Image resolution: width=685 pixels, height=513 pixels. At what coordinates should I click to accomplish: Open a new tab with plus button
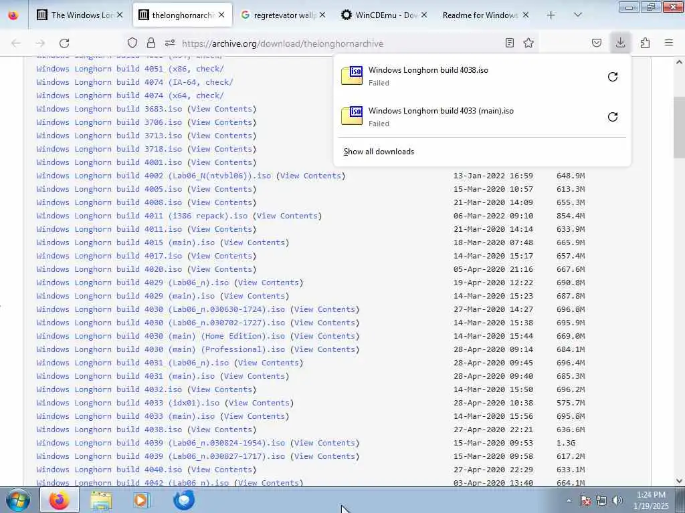click(551, 15)
